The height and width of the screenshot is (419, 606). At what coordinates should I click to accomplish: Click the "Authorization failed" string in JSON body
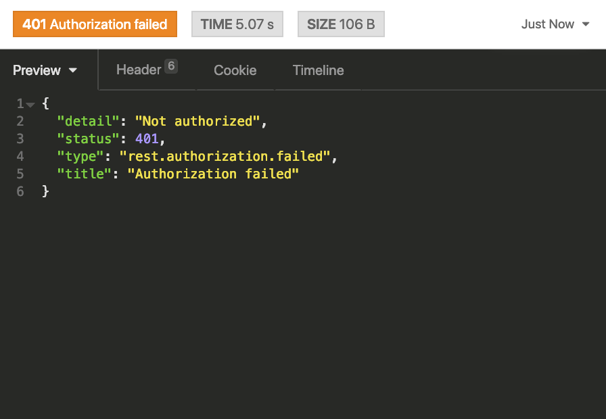pos(213,174)
